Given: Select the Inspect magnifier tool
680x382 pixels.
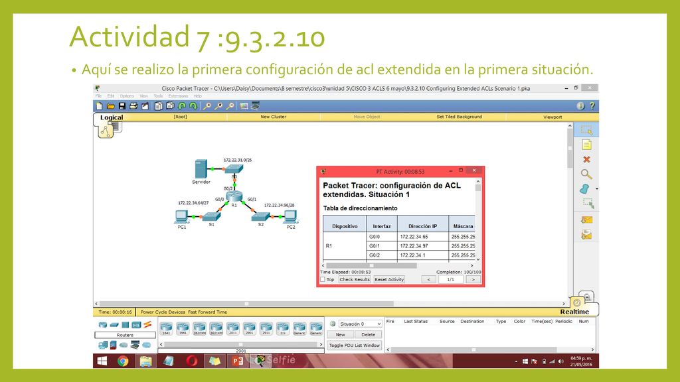Looking at the screenshot, I should click(x=587, y=174).
